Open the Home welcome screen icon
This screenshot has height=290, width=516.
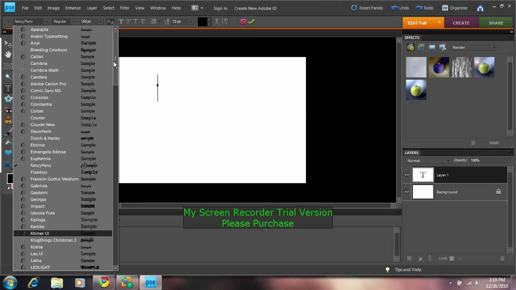point(480,8)
